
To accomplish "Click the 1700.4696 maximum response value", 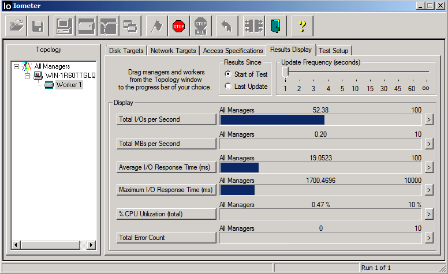I will [x=320, y=181].
